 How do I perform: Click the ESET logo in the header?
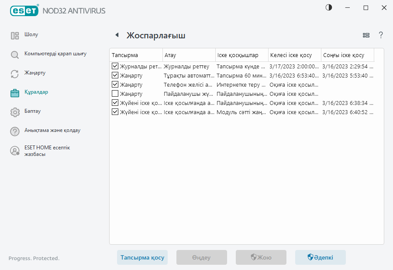[24, 10]
